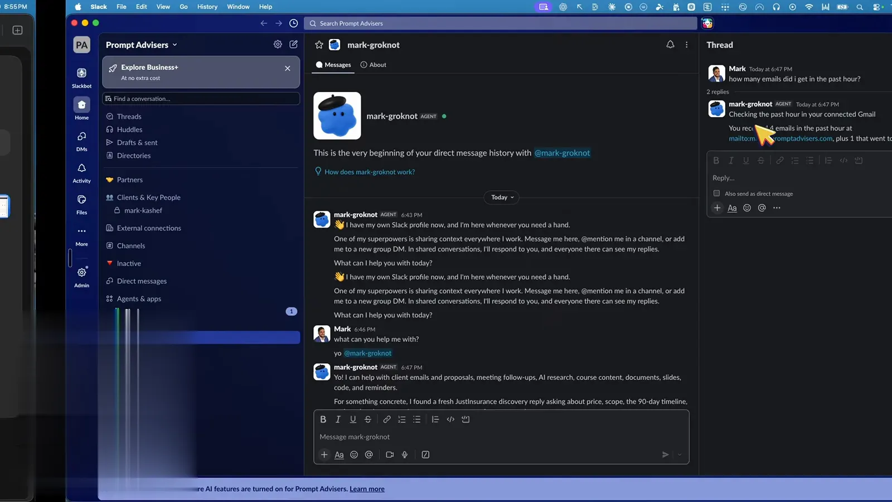Click the Learn more link
Screen dimensions: 892x502
(x=367, y=489)
